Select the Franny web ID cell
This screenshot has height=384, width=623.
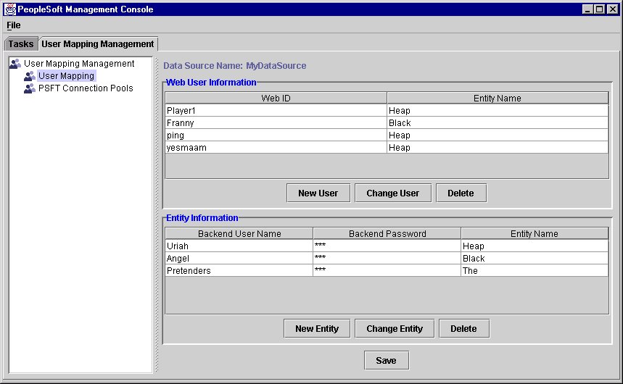(x=276, y=122)
